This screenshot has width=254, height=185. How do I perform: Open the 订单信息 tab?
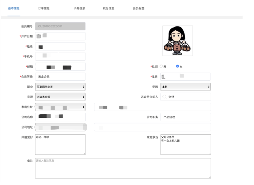[x=44, y=8]
